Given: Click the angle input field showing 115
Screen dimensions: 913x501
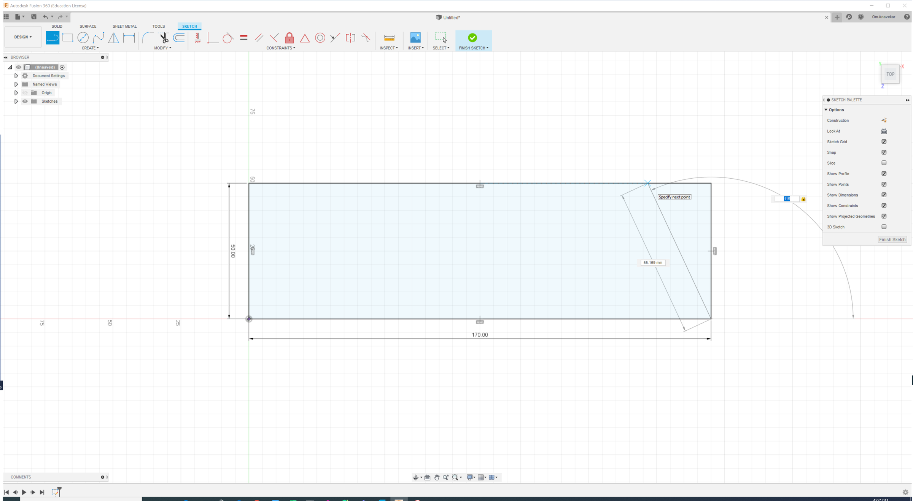Looking at the screenshot, I should (x=787, y=198).
